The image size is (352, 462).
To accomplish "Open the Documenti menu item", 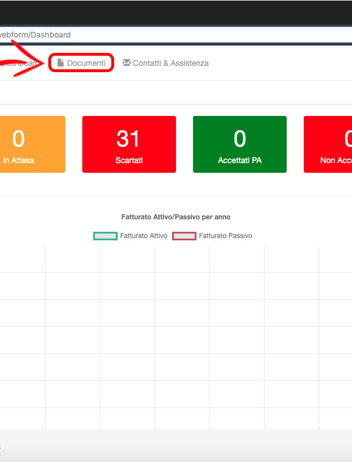I will pyautogui.click(x=86, y=63).
